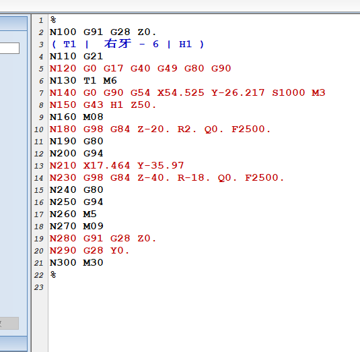Click line number 10 in the gutter

(x=39, y=129)
